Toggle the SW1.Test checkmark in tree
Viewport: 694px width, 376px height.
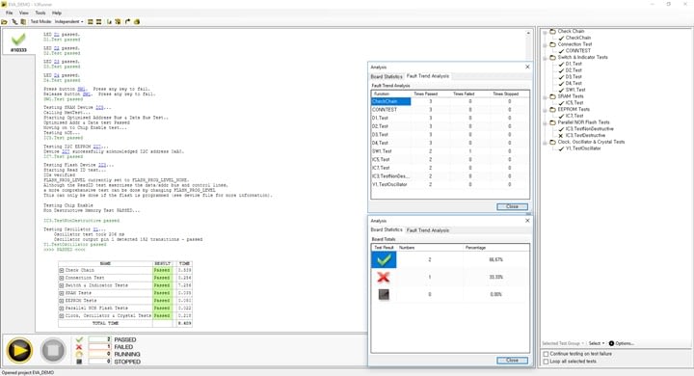(561, 90)
